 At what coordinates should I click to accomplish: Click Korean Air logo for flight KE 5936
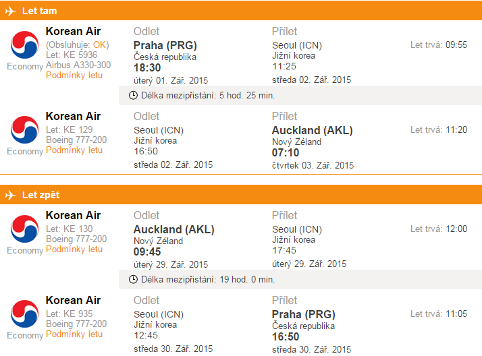(24, 44)
